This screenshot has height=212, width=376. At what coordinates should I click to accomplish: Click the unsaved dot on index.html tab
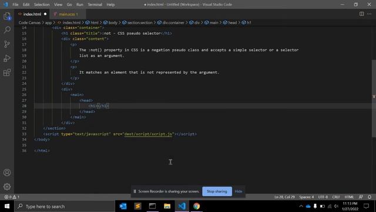coord(45,14)
